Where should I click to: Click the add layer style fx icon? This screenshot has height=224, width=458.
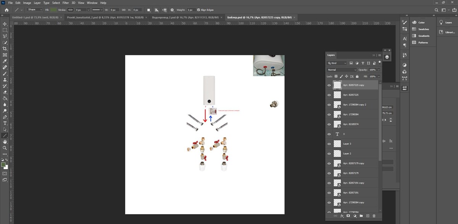pyautogui.click(x=342, y=216)
